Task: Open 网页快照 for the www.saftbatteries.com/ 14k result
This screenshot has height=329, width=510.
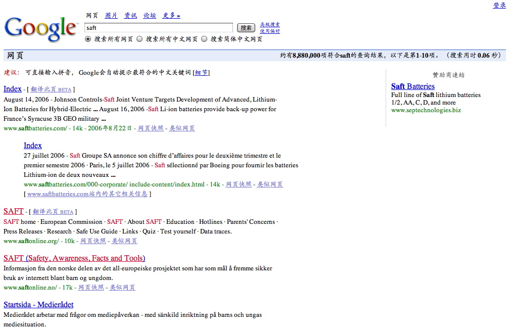Action: tap(150, 128)
